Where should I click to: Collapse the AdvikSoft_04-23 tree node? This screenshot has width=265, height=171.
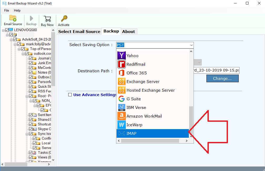tap(11, 40)
